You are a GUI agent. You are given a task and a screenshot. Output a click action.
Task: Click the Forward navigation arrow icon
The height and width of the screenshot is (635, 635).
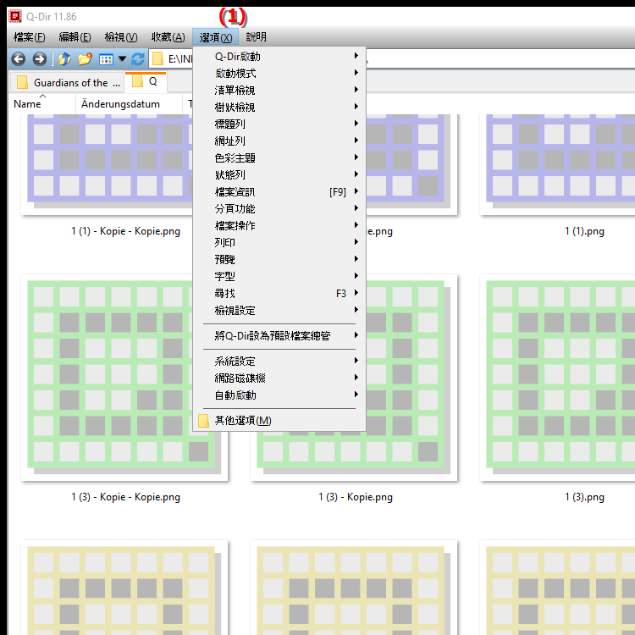tap(39, 59)
